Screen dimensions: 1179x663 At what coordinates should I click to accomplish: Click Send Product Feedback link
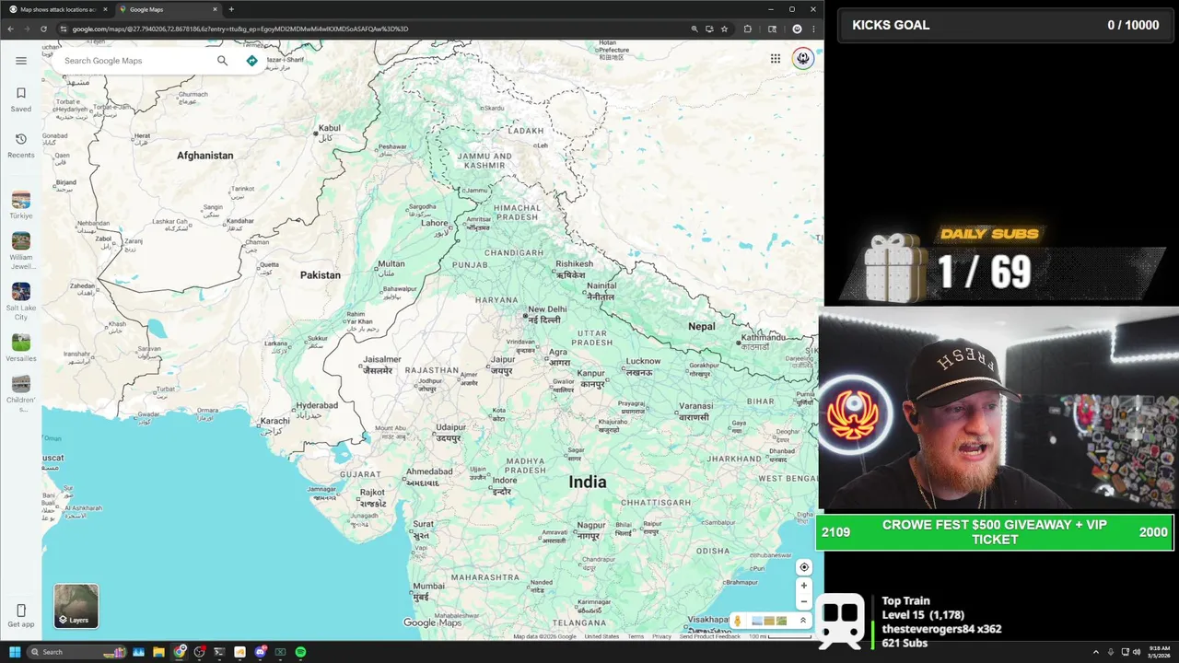coord(709,636)
